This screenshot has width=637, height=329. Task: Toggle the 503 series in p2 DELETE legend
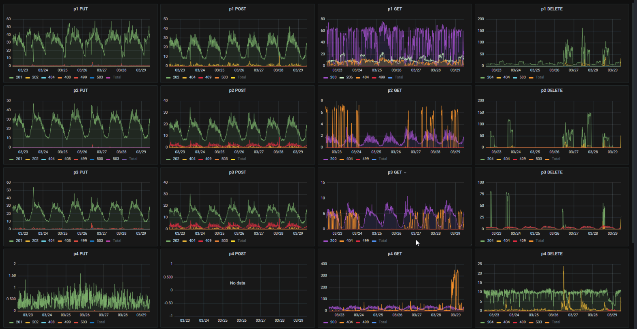tap(538, 159)
